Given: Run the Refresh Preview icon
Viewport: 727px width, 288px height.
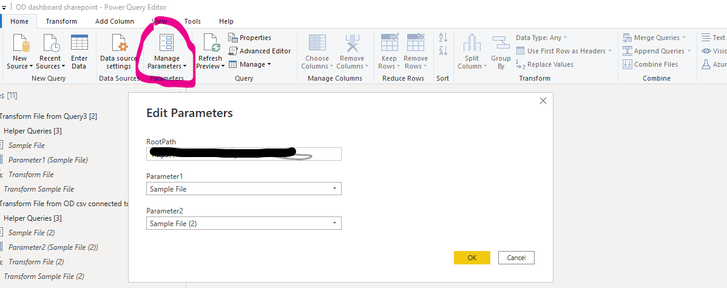Looking at the screenshot, I should (x=211, y=52).
